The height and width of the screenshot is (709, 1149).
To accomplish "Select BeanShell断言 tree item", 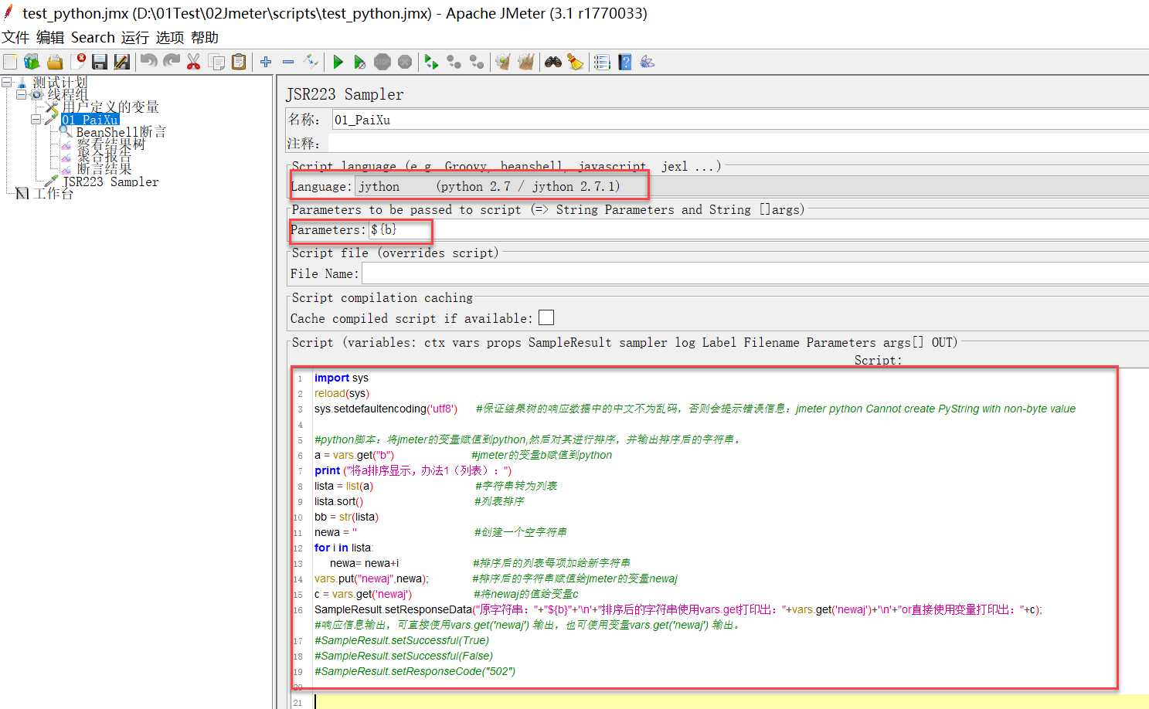I will [x=121, y=132].
